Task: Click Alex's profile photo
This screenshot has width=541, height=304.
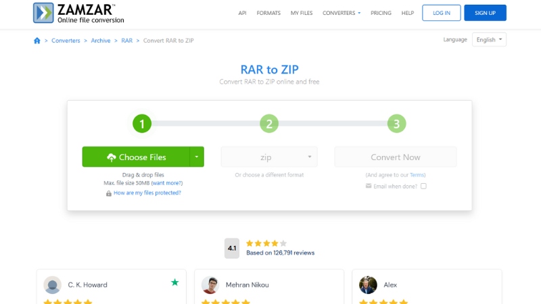Action: pos(368,284)
